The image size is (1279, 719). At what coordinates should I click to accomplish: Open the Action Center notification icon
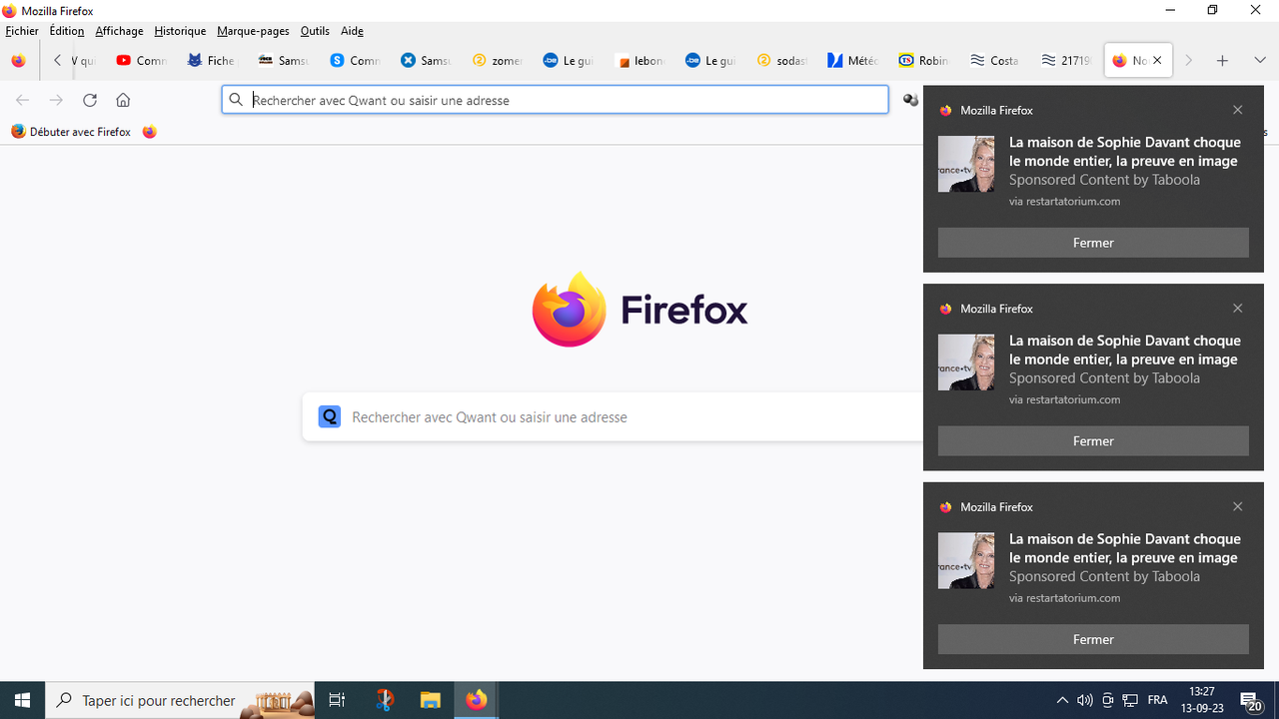click(x=1250, y=701)
